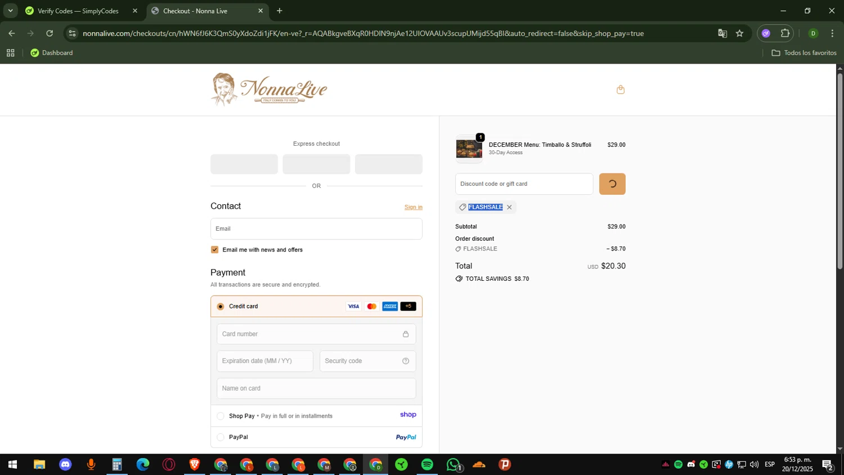Click the American Express logo

click(x=390, y=307)
